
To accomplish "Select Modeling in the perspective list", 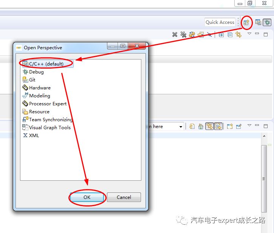I will pyautogui.click(x=36, y=95).
